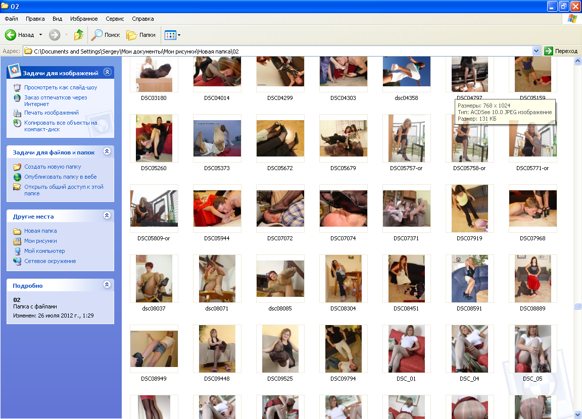582x419 pixels.
Task: Click the green Назад back arrow icon
Action: coord(11,35)
